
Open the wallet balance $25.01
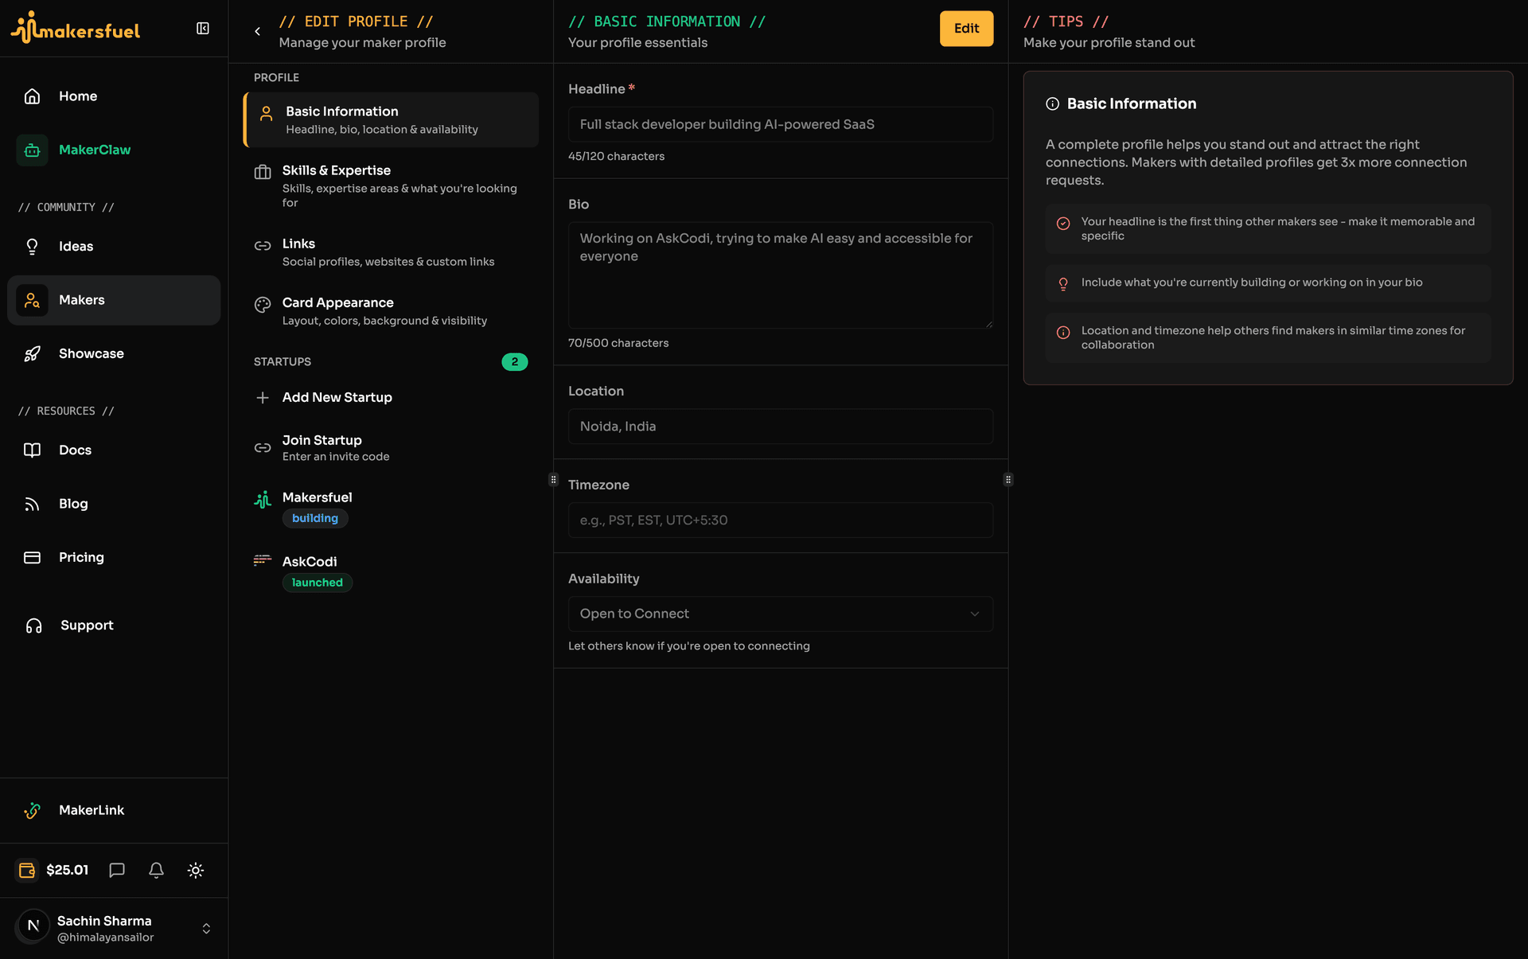[x=53, y=870]
